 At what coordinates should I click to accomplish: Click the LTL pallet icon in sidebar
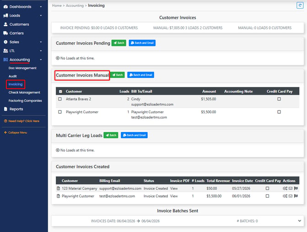pyautogui.click(x=5, y=51)
